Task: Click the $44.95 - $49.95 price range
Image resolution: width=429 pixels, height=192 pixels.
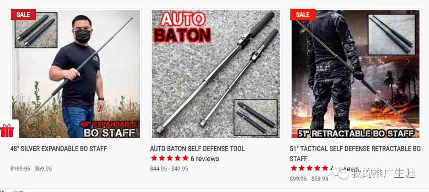Action: (169, 169)
